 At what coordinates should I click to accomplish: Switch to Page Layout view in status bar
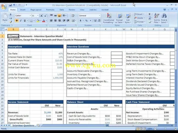(x=141, y=128)
